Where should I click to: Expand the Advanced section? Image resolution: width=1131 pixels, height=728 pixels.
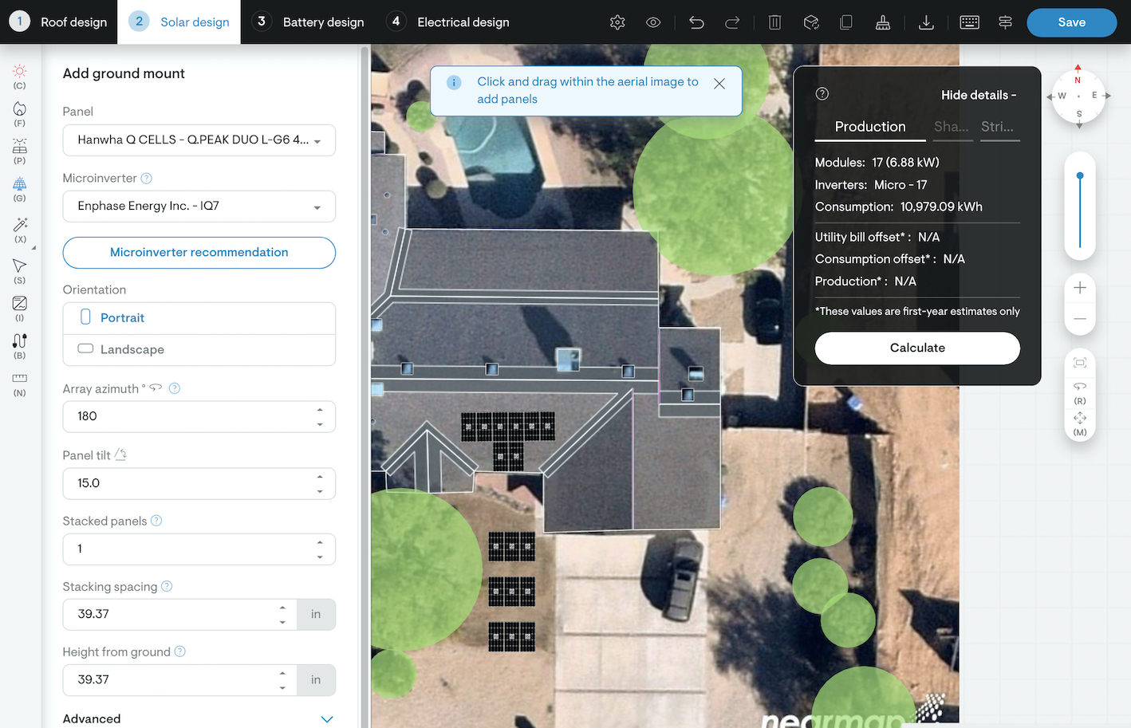(x=326, y=718)
